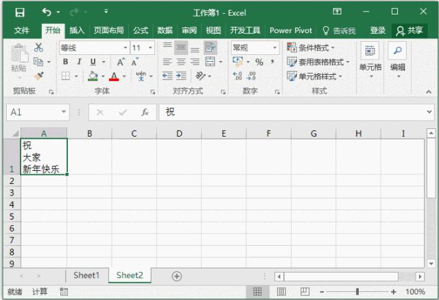
Task: Click the 告诉我 search box
Action: (x=339, y=30)
